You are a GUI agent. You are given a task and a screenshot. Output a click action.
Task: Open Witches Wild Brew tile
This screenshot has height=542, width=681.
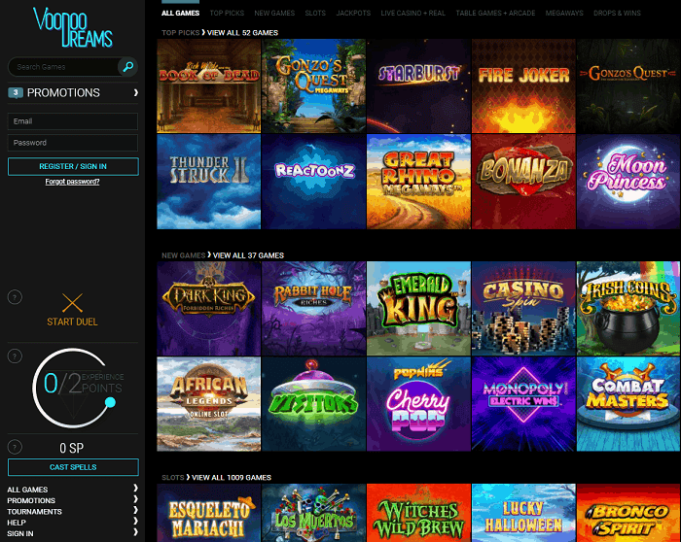tap(418, 513)
